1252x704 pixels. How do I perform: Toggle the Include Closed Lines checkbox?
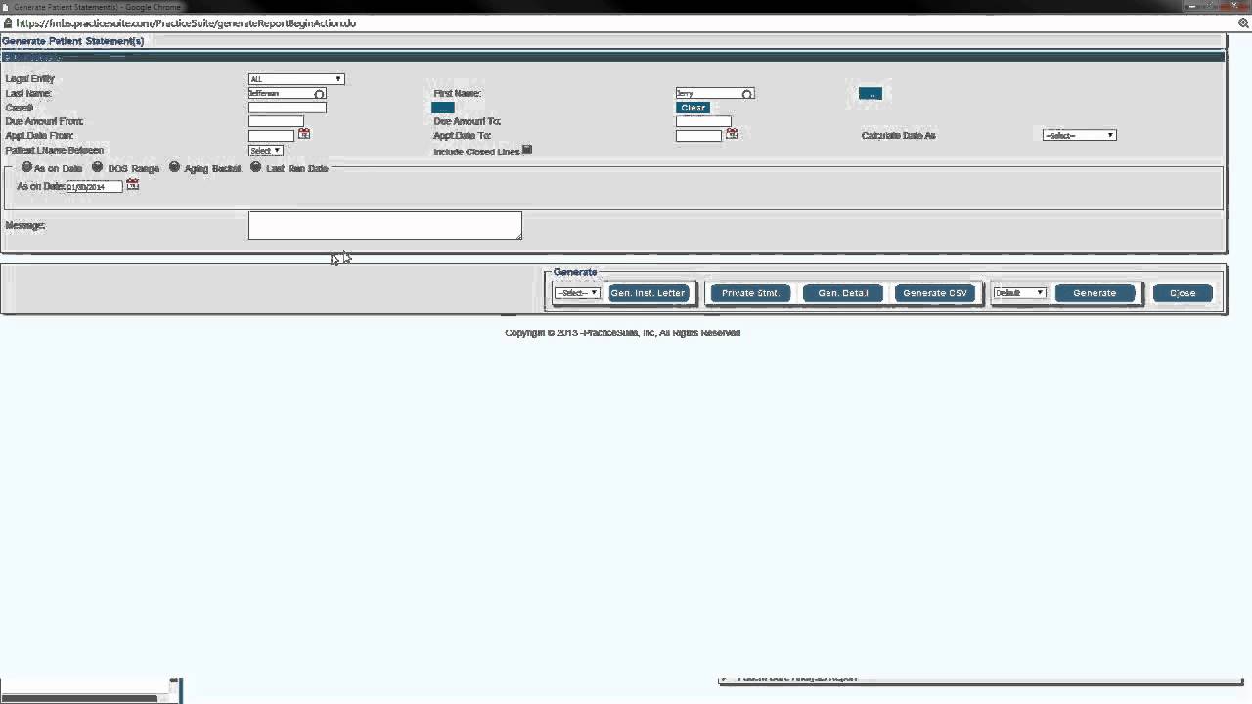pyautogui.click(x=527, y=150)
